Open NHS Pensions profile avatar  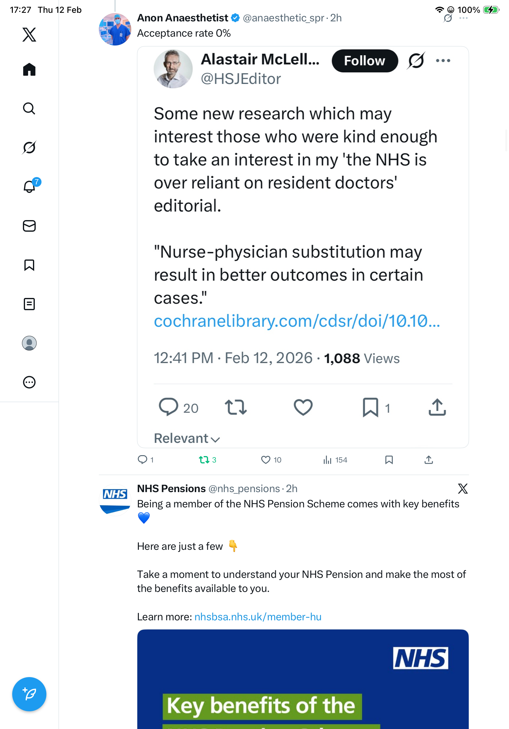pyautogui.click(x=115, y=500)
